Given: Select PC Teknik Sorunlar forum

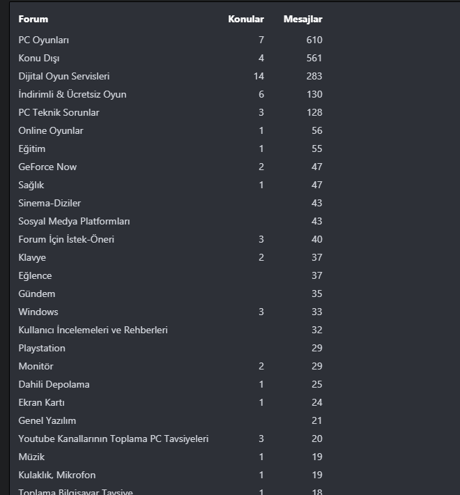Looking at the screenshot, I should point(59,112).
